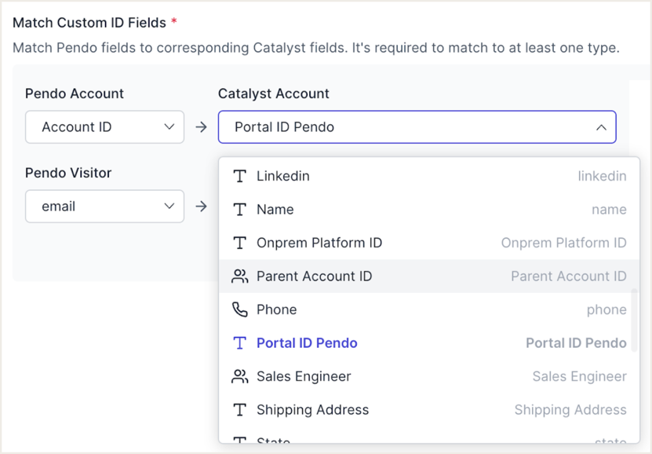Screen dimensions: 652x454
Task: Open the Pendo Visitor dropdown showing email
Action: click(x=104, y=206)
